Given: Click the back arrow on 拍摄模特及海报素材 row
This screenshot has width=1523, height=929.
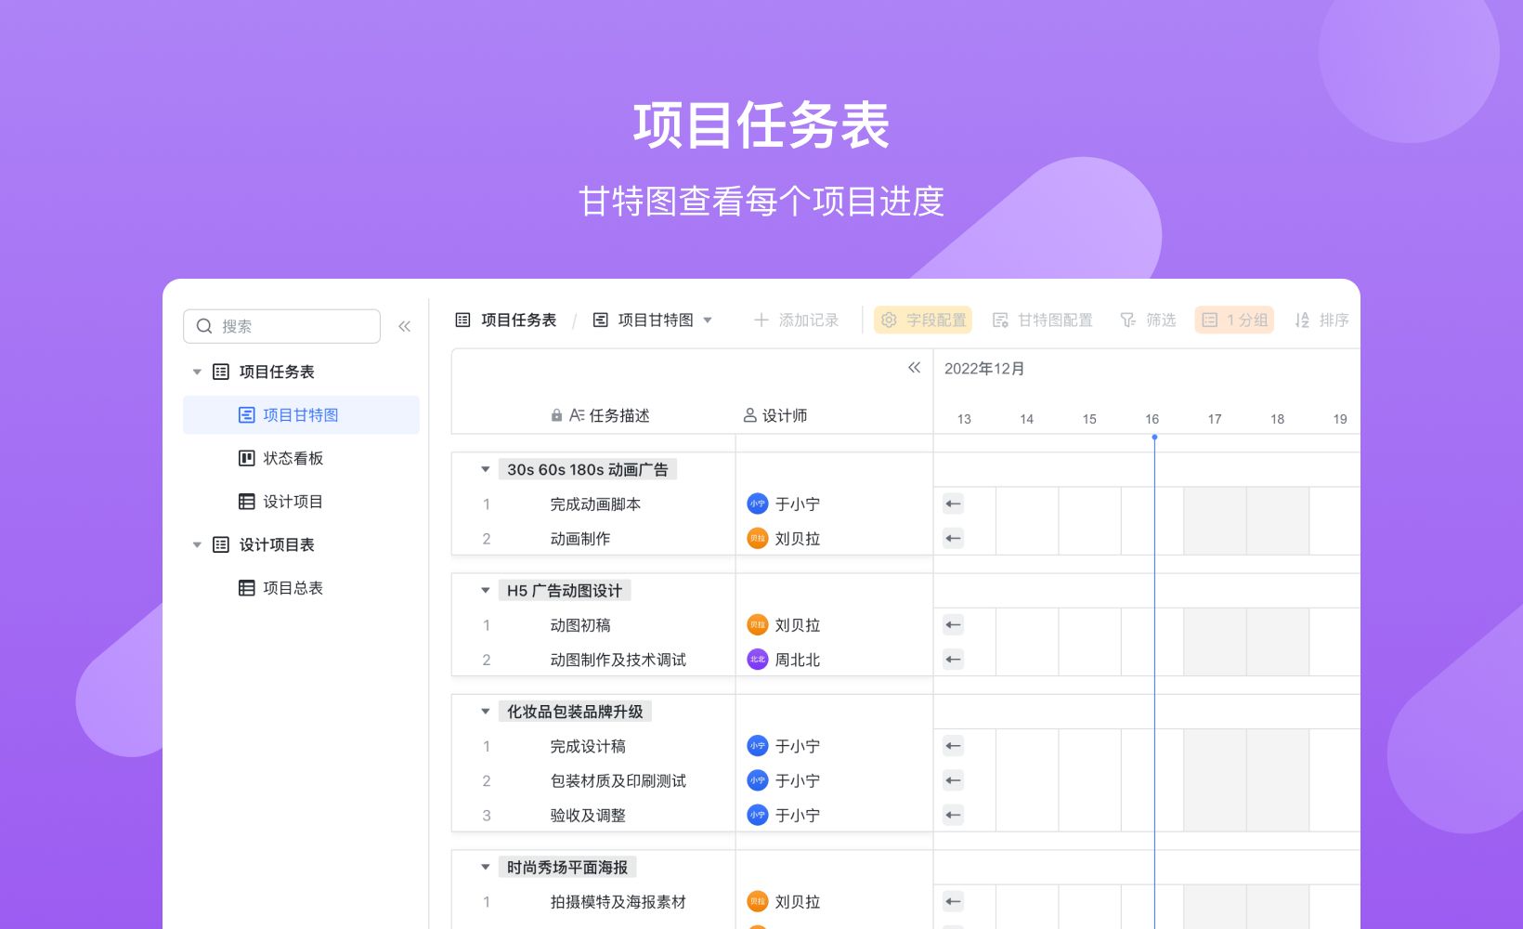Looking at the screenshot, I should pos(953,901).
